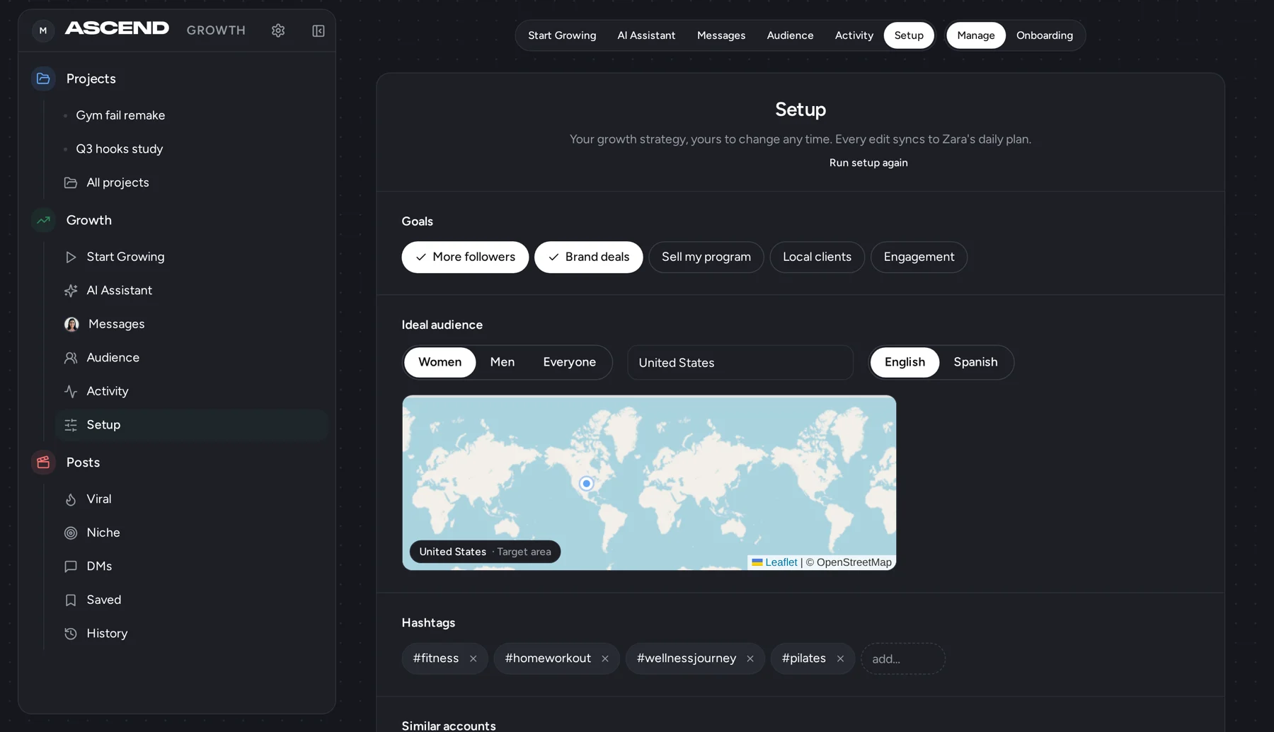Select Women as ideal audience

(440, 362)
